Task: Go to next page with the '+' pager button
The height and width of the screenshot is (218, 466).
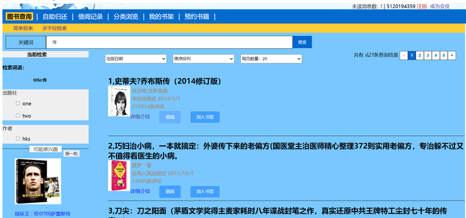Action: tap(452, 55)
